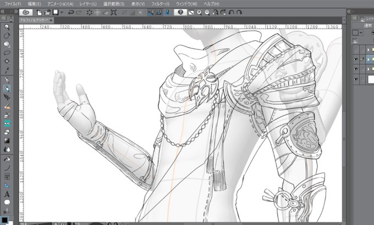Click the zoom out magnifier toolbar icon
The height and width of the screenshot is (225, 374).
[207, 13]
